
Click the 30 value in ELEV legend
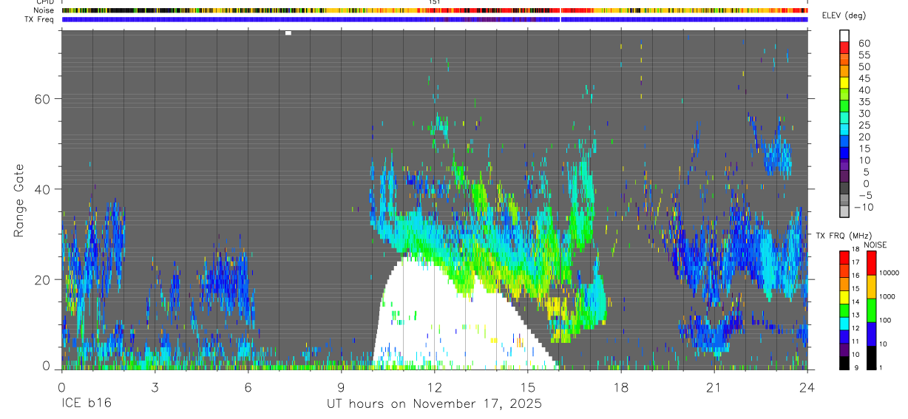tap(863, 113)
